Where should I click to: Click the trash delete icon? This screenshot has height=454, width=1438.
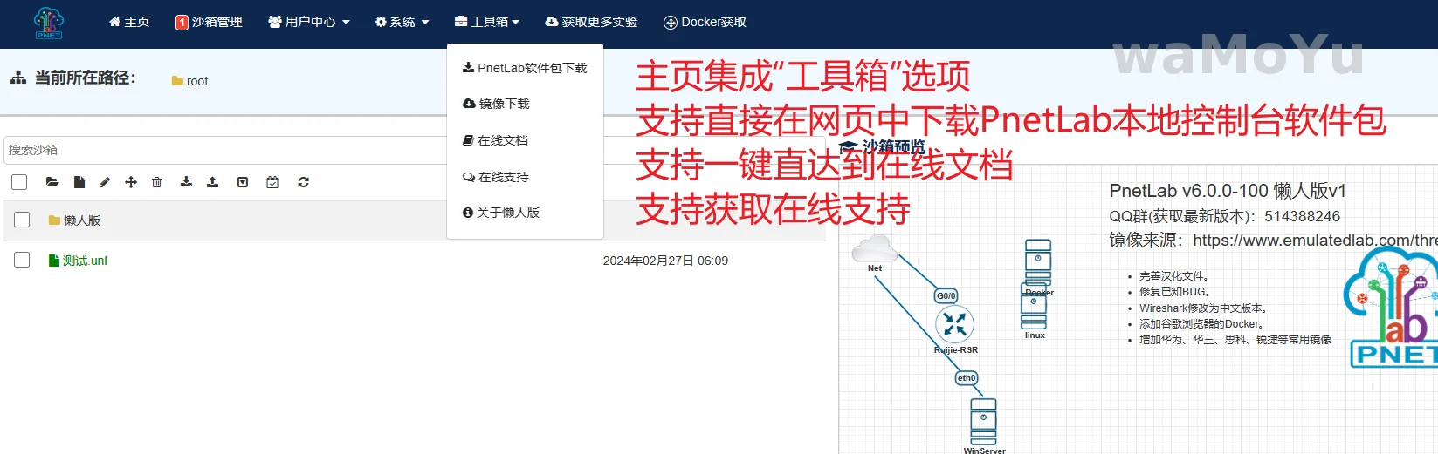[x=157, y=182]
